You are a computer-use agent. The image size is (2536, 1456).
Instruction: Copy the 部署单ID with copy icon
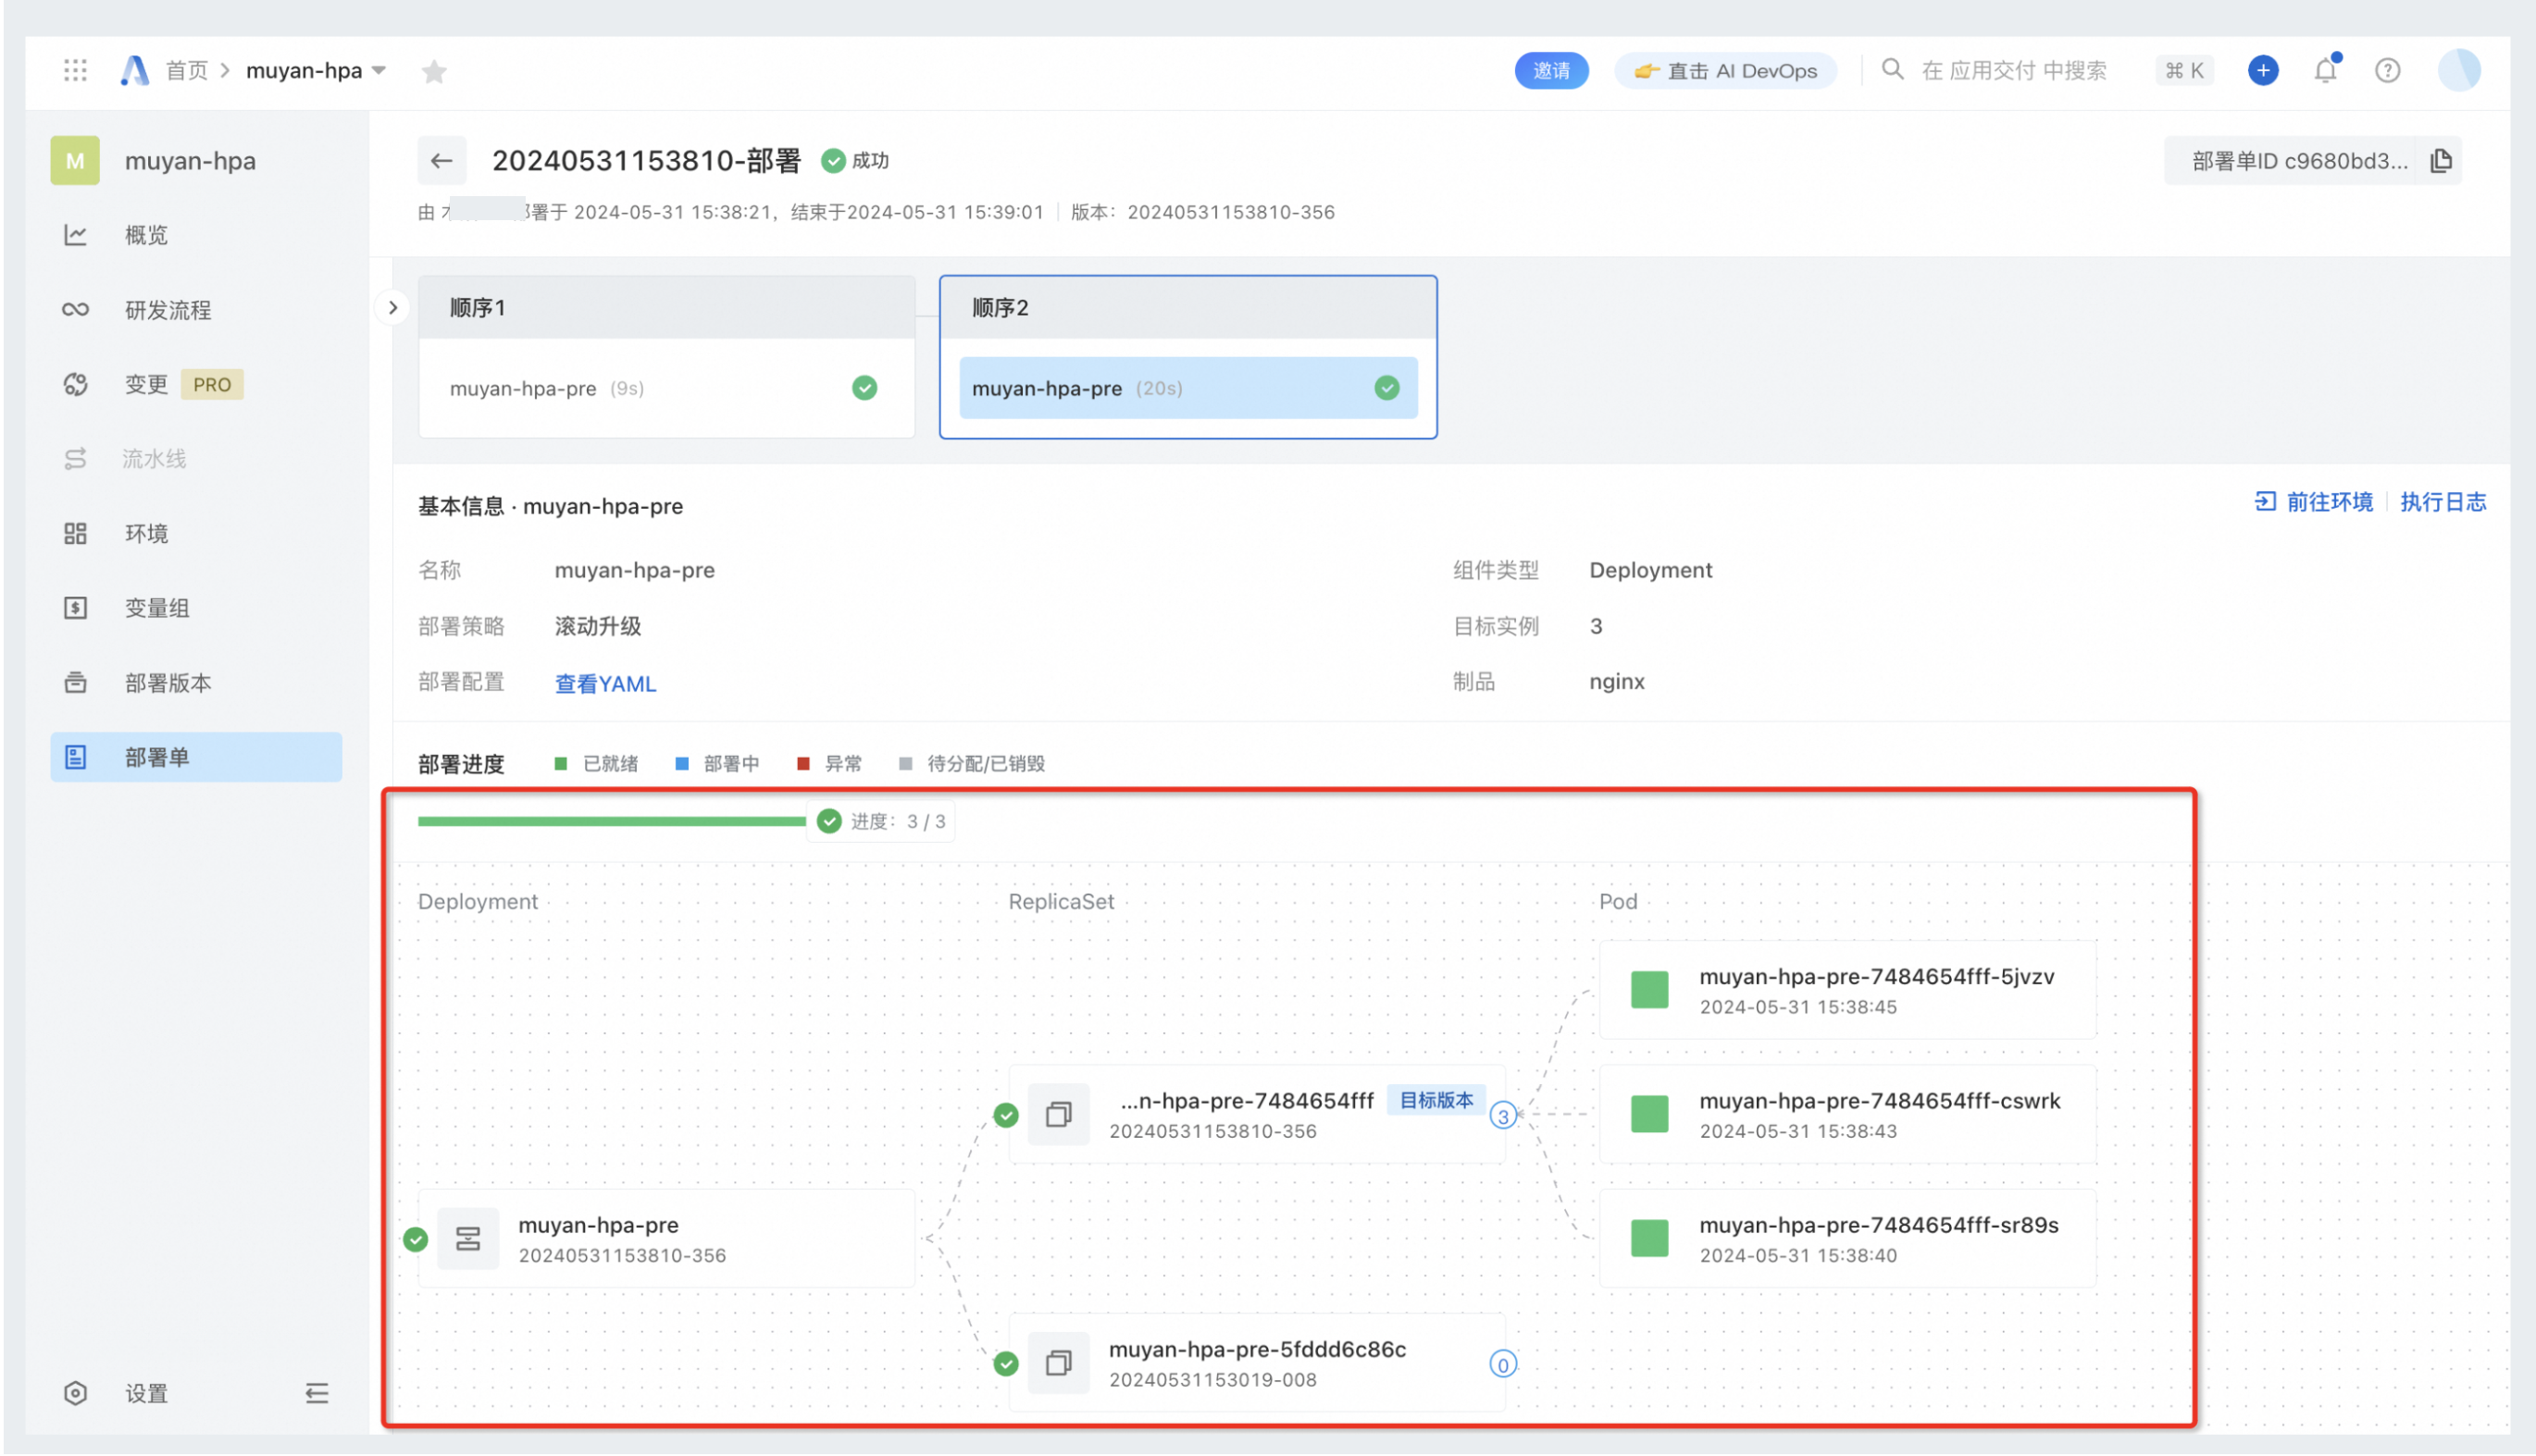coord(2440,160)
